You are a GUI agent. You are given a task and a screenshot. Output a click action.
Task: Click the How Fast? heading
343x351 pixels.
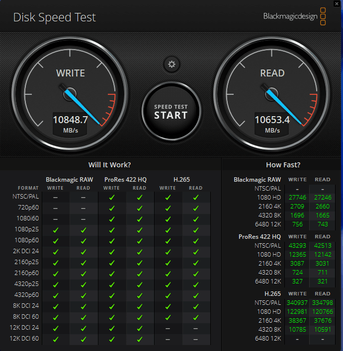pos(283,165)
